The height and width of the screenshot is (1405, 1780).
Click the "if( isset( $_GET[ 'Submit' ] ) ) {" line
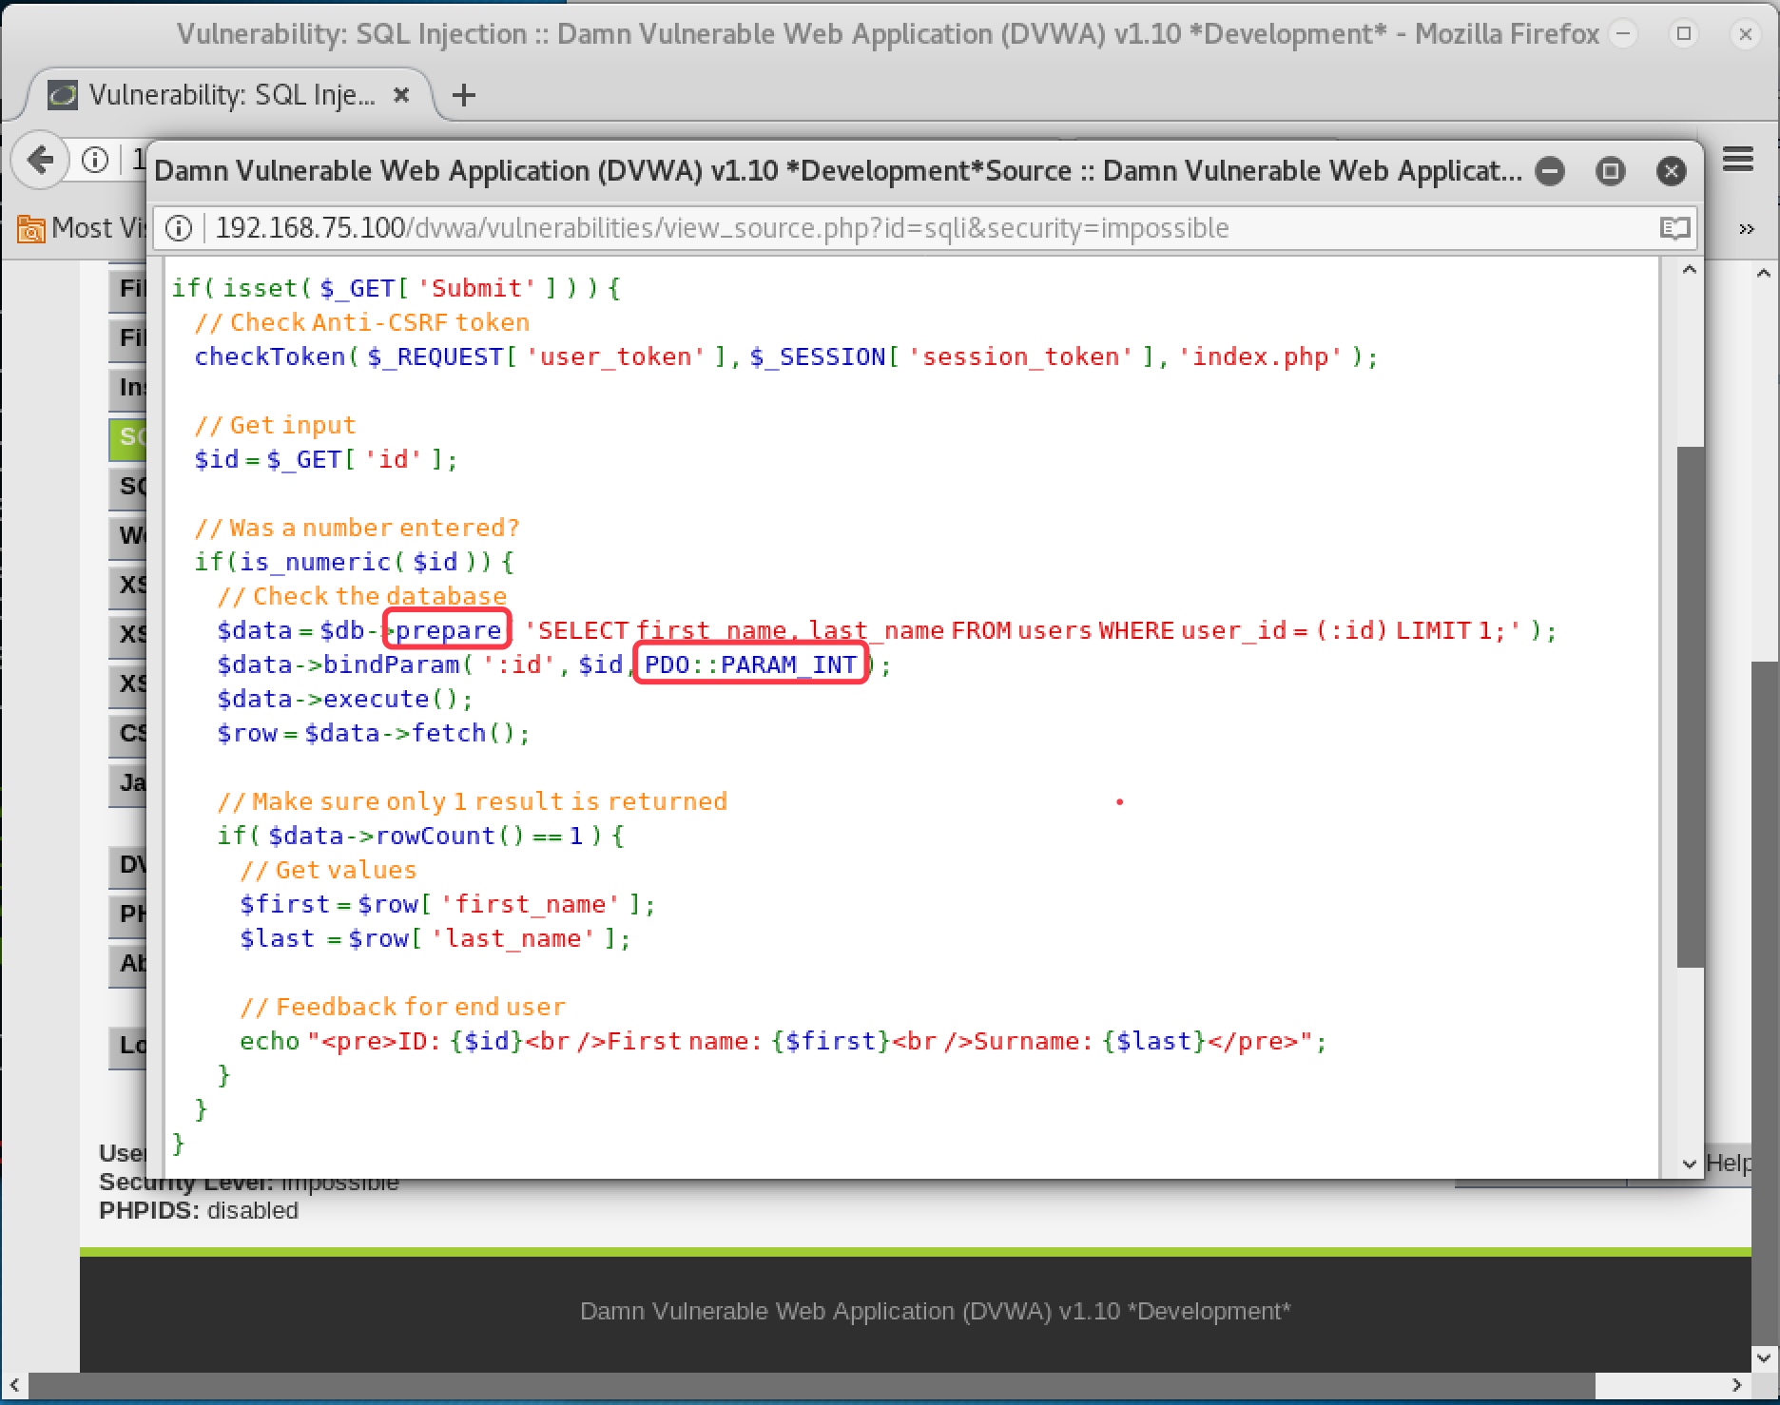(396, 288)
